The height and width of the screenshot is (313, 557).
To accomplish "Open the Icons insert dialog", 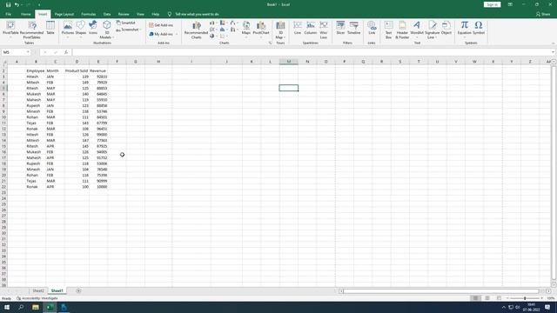I will (93, 28).
